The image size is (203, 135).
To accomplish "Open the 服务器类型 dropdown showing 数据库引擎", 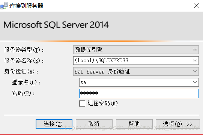I will [136, 50].
